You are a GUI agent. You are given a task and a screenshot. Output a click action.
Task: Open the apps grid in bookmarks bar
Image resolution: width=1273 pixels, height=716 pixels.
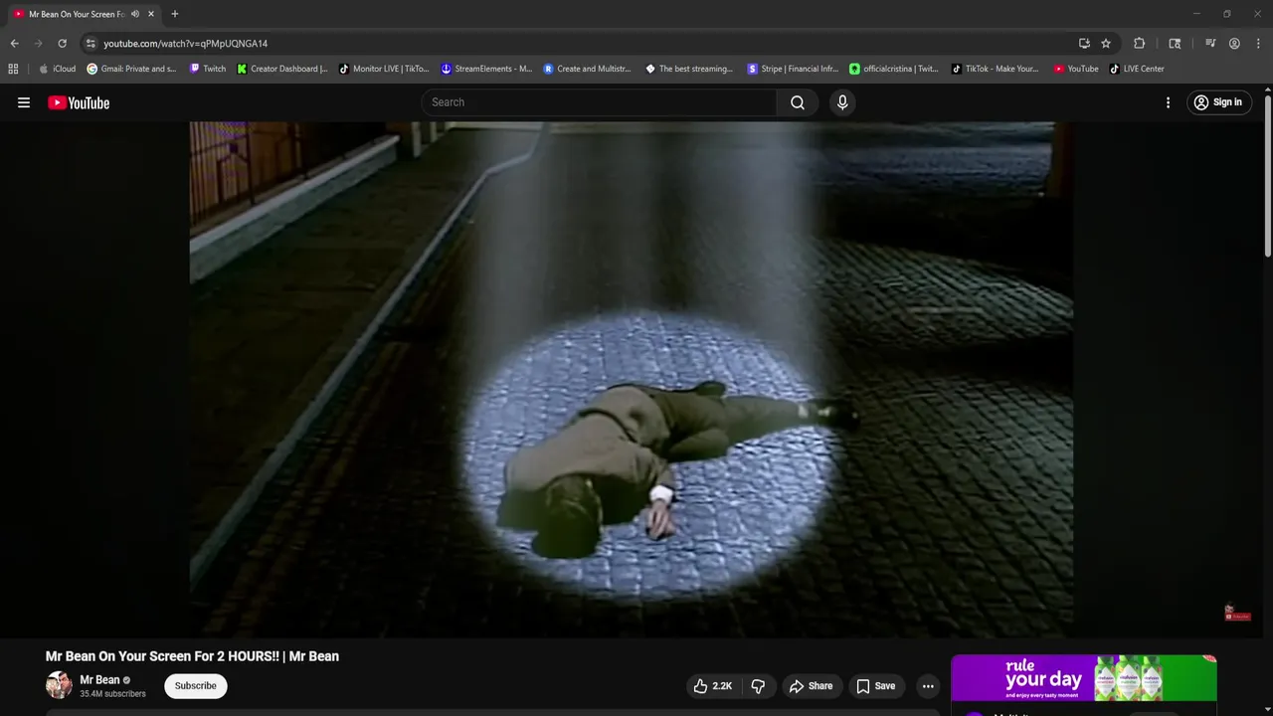tap(13, 69)
